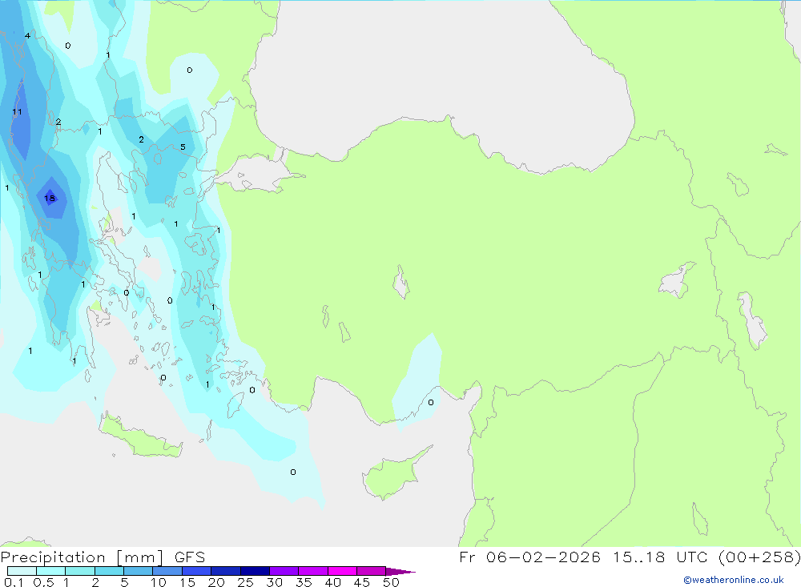
Task: Click the '11' precipitation value on the map
Action: pos(18,111)
